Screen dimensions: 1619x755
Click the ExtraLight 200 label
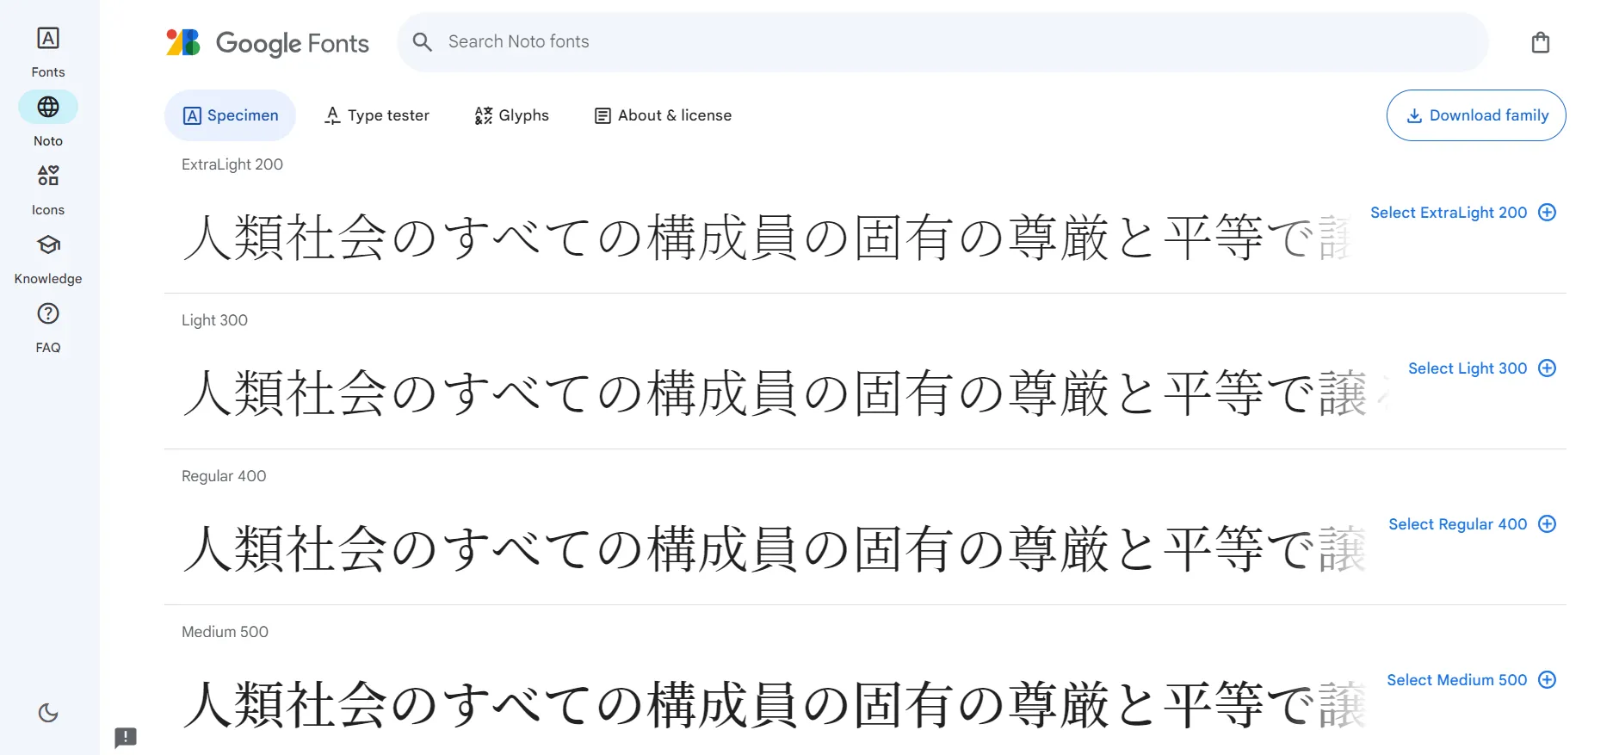[232, 164]
